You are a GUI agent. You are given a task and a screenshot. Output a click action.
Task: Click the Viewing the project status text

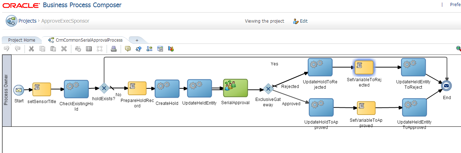point(264,21)
